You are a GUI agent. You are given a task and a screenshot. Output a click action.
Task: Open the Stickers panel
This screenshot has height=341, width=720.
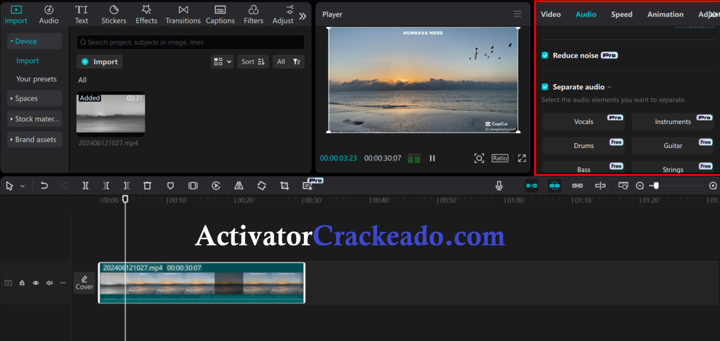point(113,14)
